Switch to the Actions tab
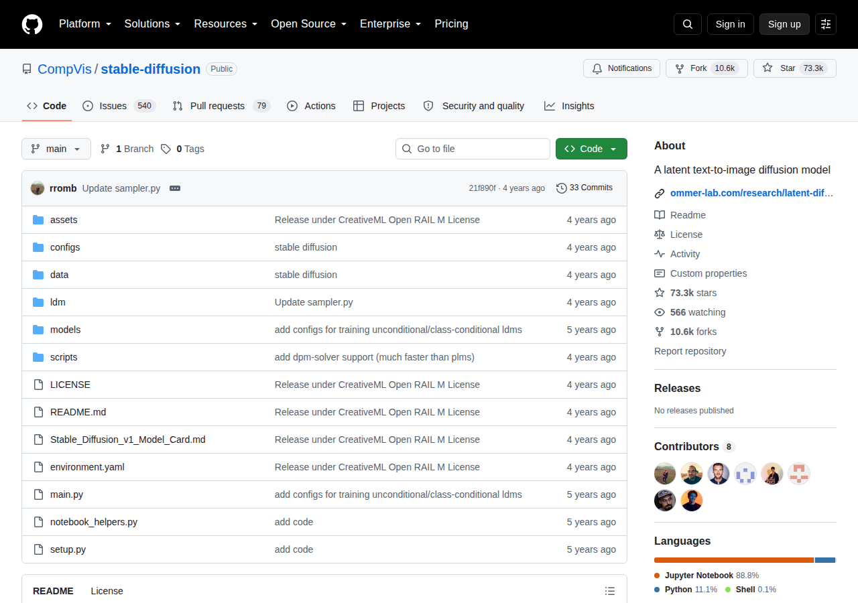858x603 pixels. point(311,106)
